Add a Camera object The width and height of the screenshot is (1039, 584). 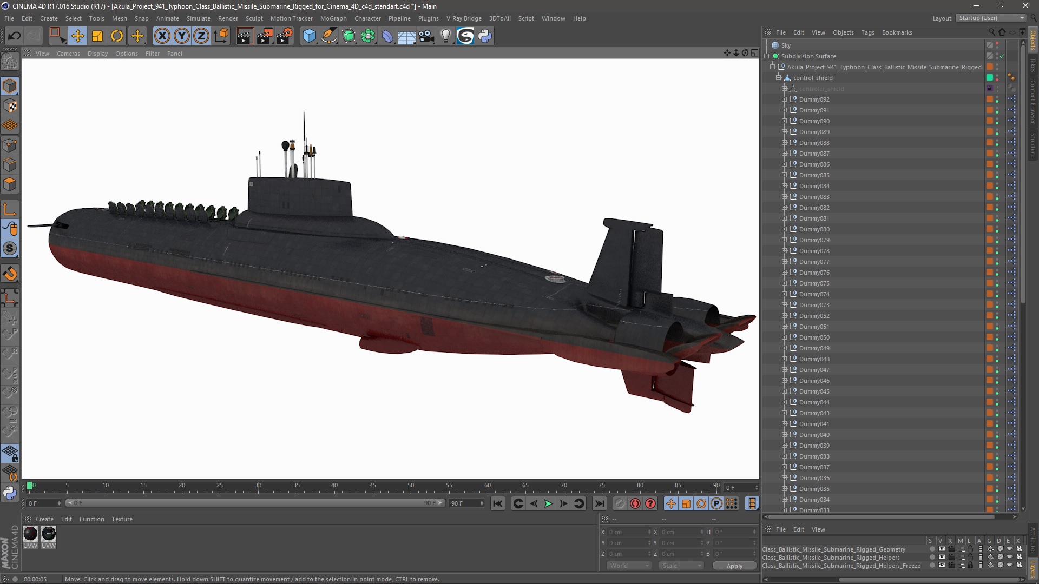click(426, 36)
